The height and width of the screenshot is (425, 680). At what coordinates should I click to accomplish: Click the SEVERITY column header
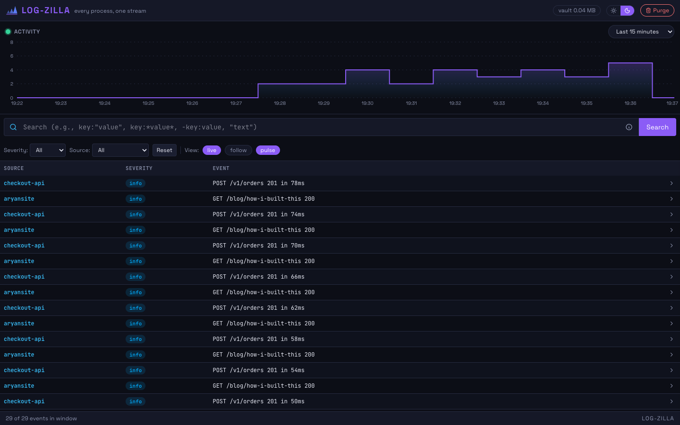[139, 168]
